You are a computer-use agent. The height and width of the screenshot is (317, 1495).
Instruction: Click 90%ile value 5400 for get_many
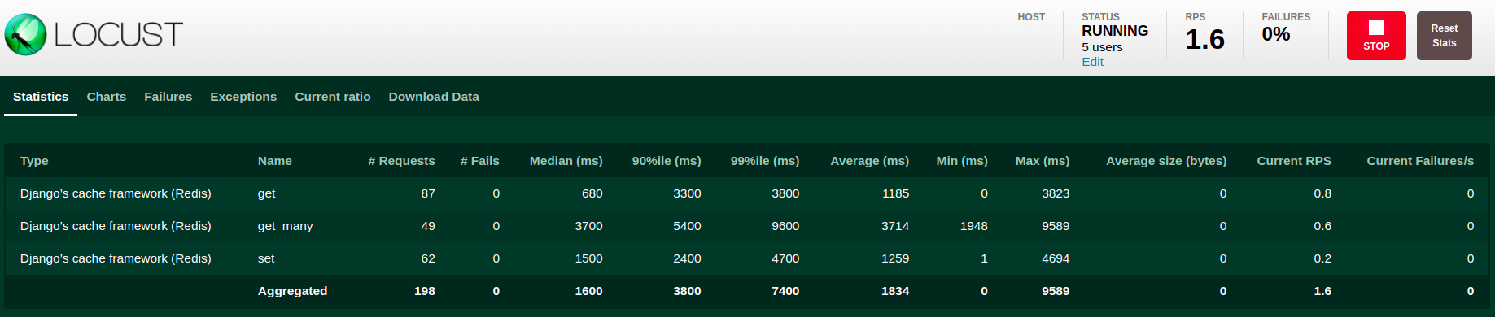(687, 226)
